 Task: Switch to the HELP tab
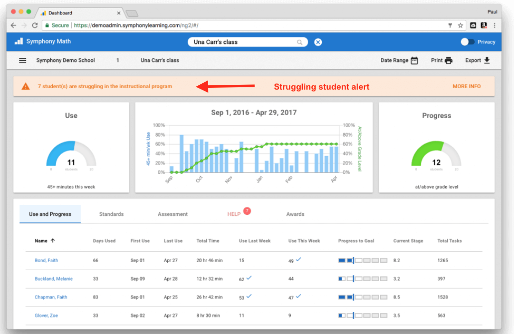(x=234, y=214)
